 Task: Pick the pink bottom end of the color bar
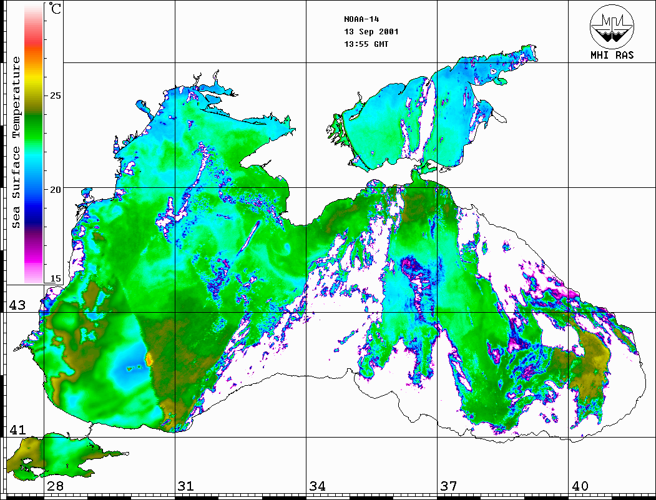pyautogui.click(x=33, y=275)
